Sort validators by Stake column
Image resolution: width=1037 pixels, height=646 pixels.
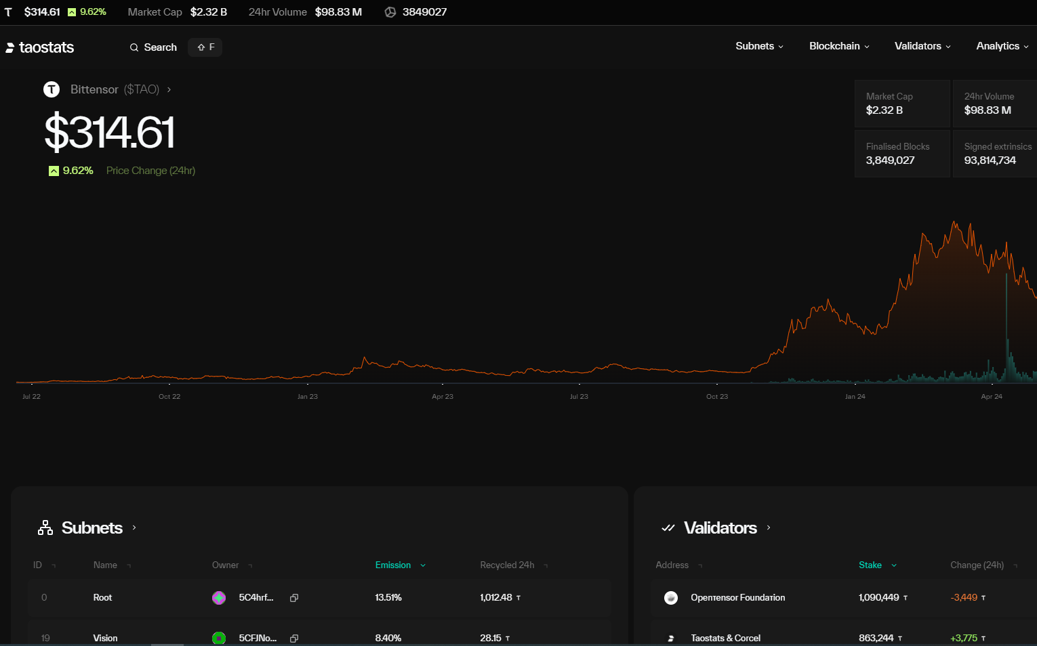coord(870,565)
